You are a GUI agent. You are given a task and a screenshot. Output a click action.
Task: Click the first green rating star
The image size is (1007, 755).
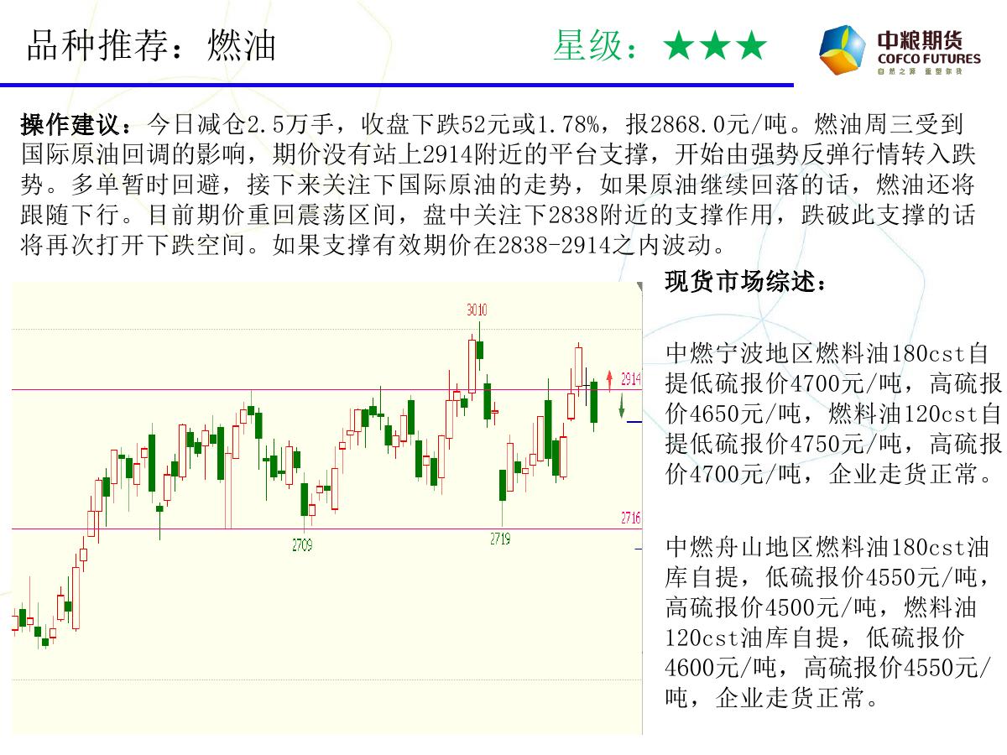tap(677, 47)
